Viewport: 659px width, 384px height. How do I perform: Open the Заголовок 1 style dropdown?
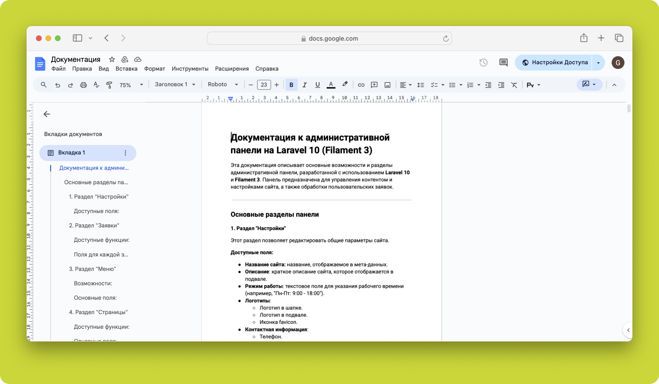(176, 85)
